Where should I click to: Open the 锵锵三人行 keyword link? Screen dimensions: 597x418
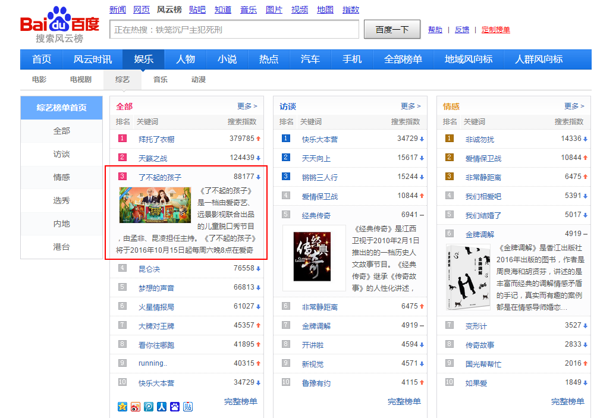tap(319, 177)
